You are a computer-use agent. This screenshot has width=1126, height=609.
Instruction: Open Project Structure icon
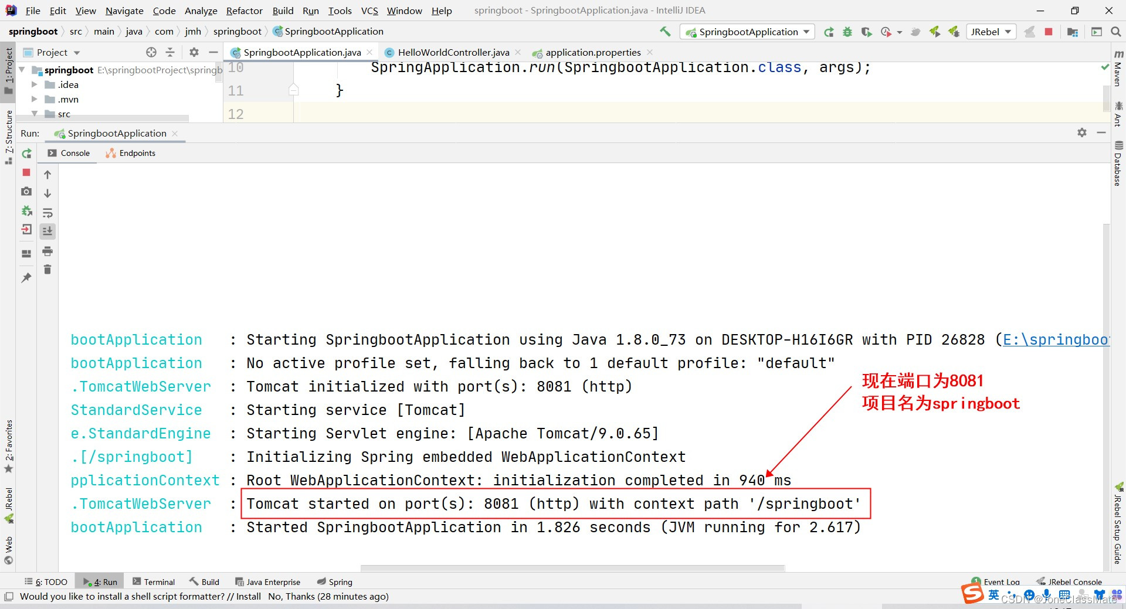1073,32
